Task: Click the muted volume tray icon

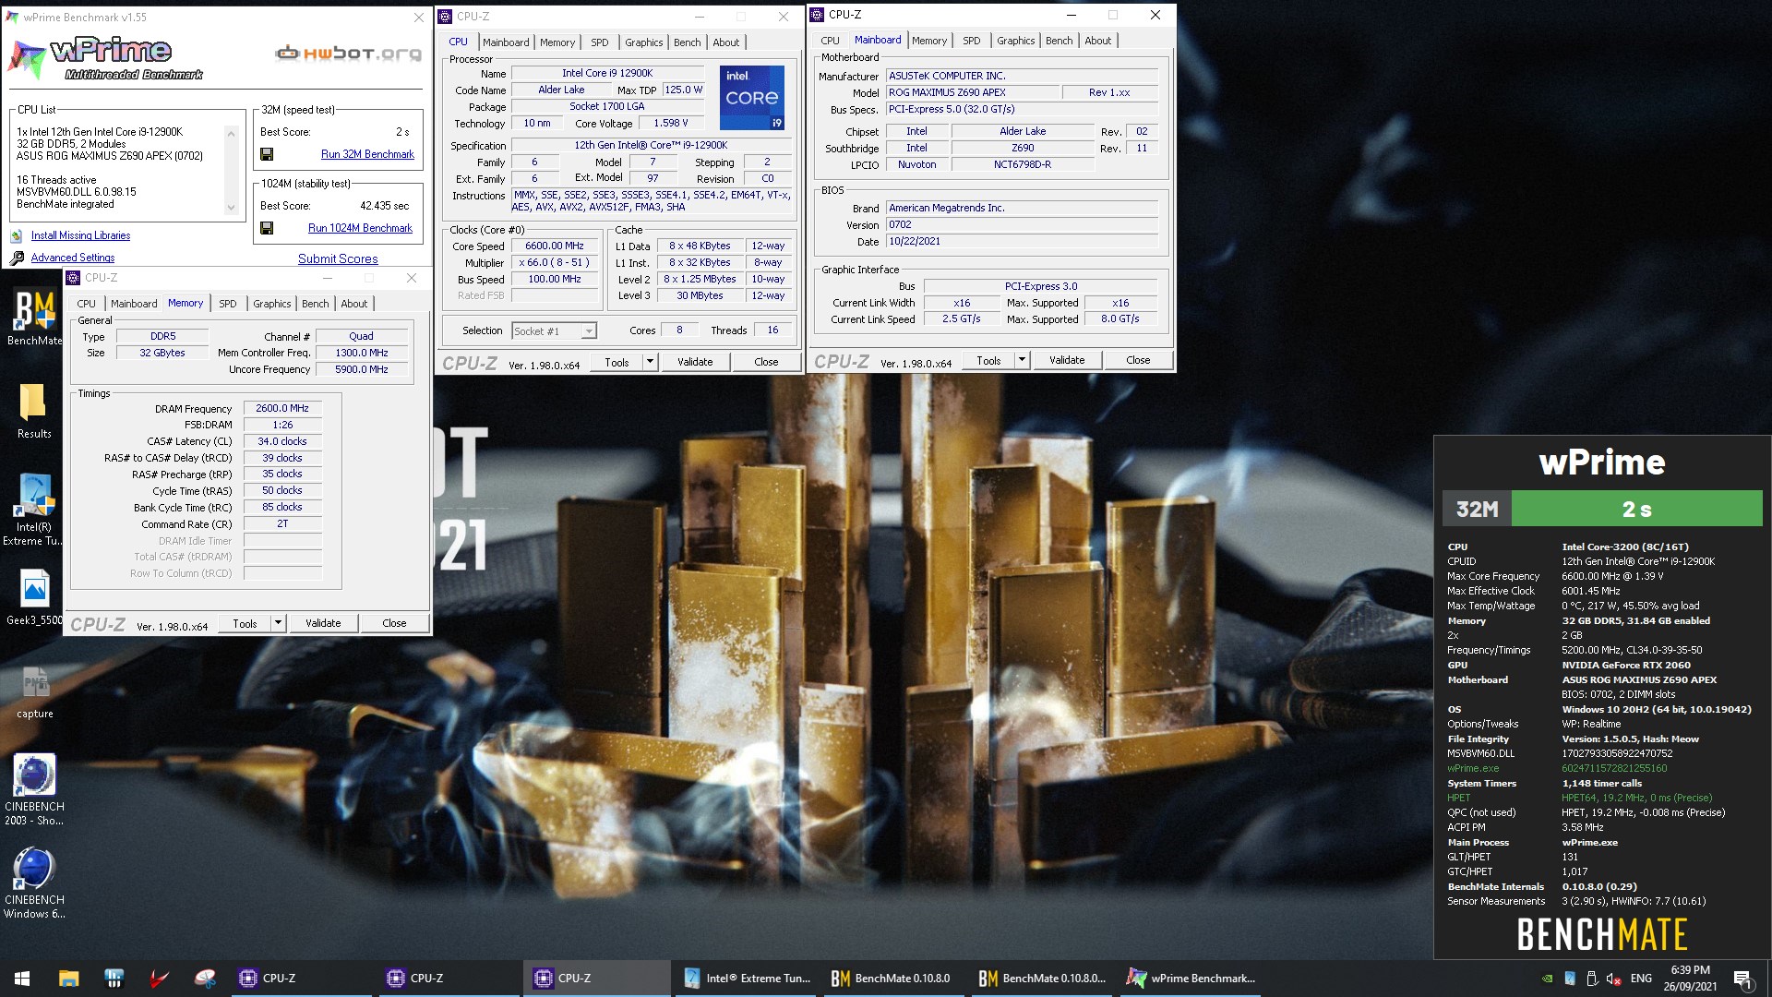Action: [x=1613, y=979]
